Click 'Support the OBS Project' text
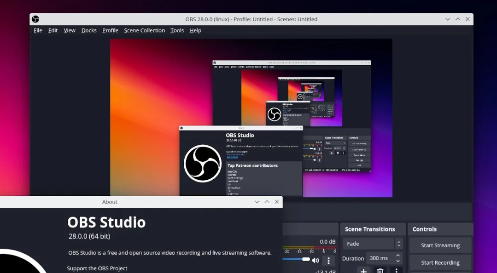This screenshot has height=273, width=497. [97, 268]
